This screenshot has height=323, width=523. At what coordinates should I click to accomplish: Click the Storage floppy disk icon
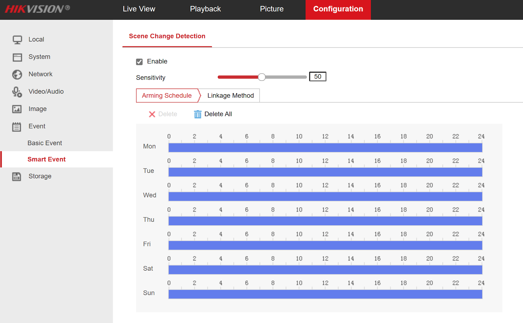point(17,177)
